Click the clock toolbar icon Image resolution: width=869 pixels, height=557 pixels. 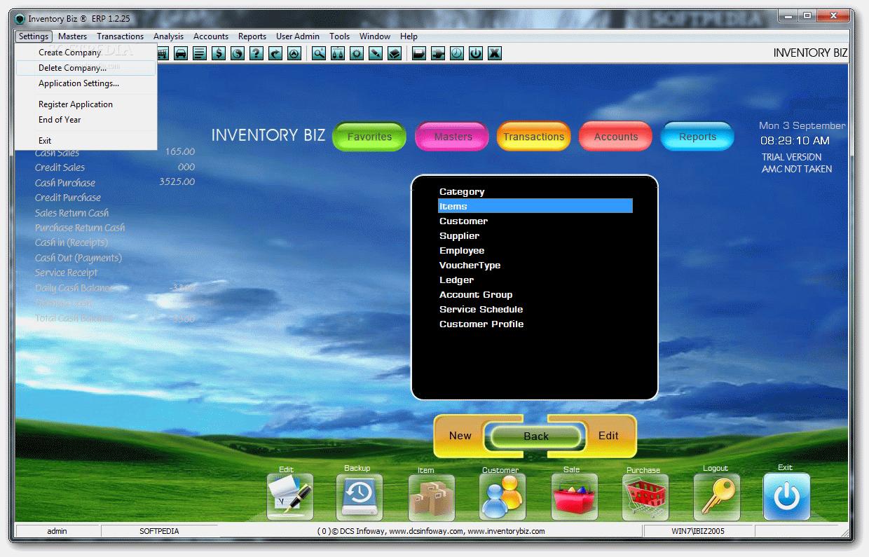(x=457, y=53)
